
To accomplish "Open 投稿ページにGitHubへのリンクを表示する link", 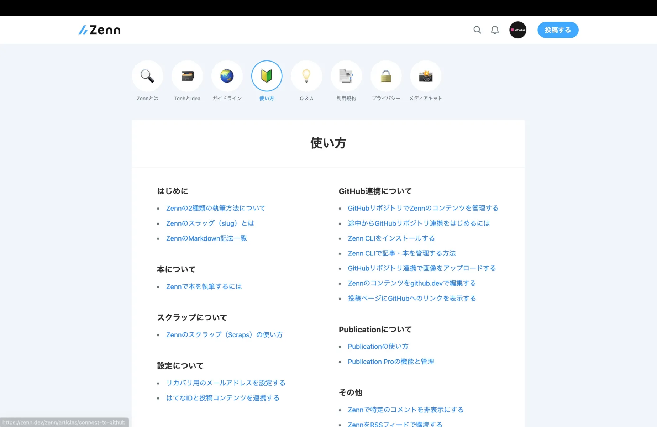I will point(412,298).
